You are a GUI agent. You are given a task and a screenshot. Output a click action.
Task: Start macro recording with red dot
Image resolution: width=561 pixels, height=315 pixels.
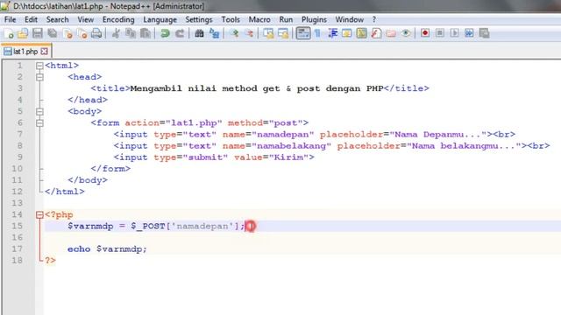(x=424, y=33)
